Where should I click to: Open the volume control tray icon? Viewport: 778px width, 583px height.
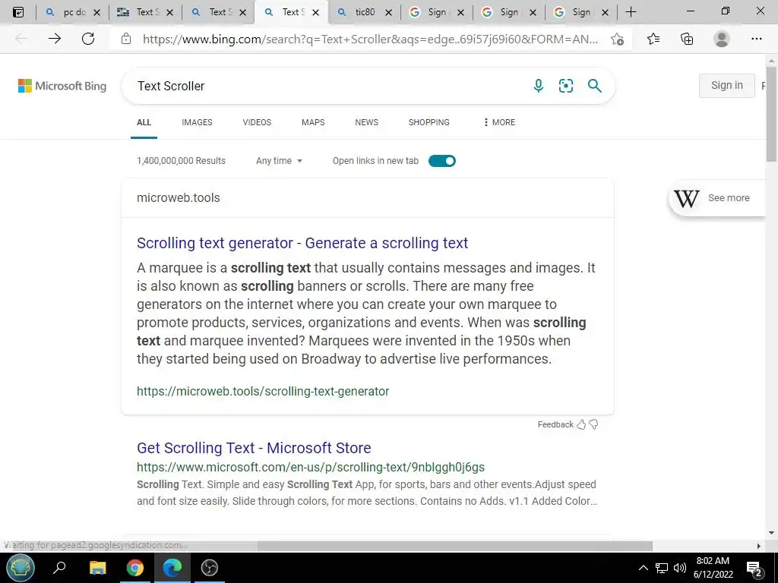point(680,568)
